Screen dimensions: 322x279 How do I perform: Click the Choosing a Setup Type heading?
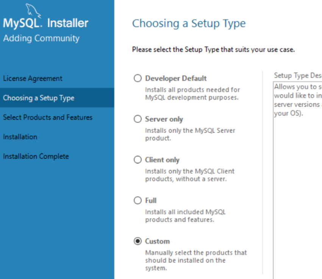point(189,23)
